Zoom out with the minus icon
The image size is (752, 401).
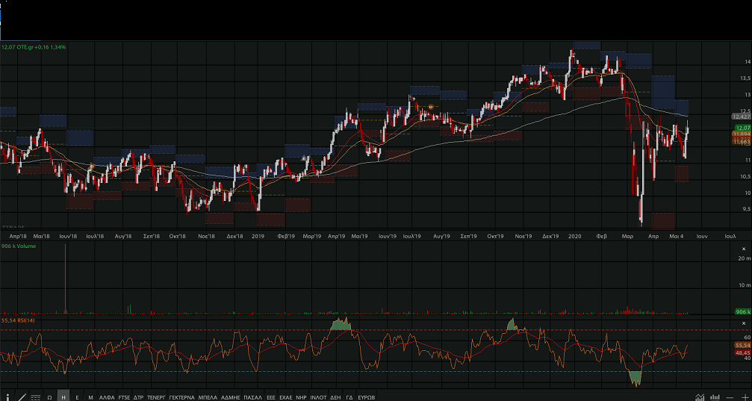730,397
